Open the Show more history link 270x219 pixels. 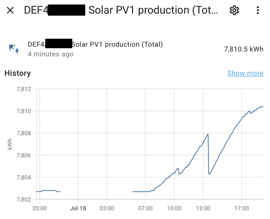click(x=245, y=73)
